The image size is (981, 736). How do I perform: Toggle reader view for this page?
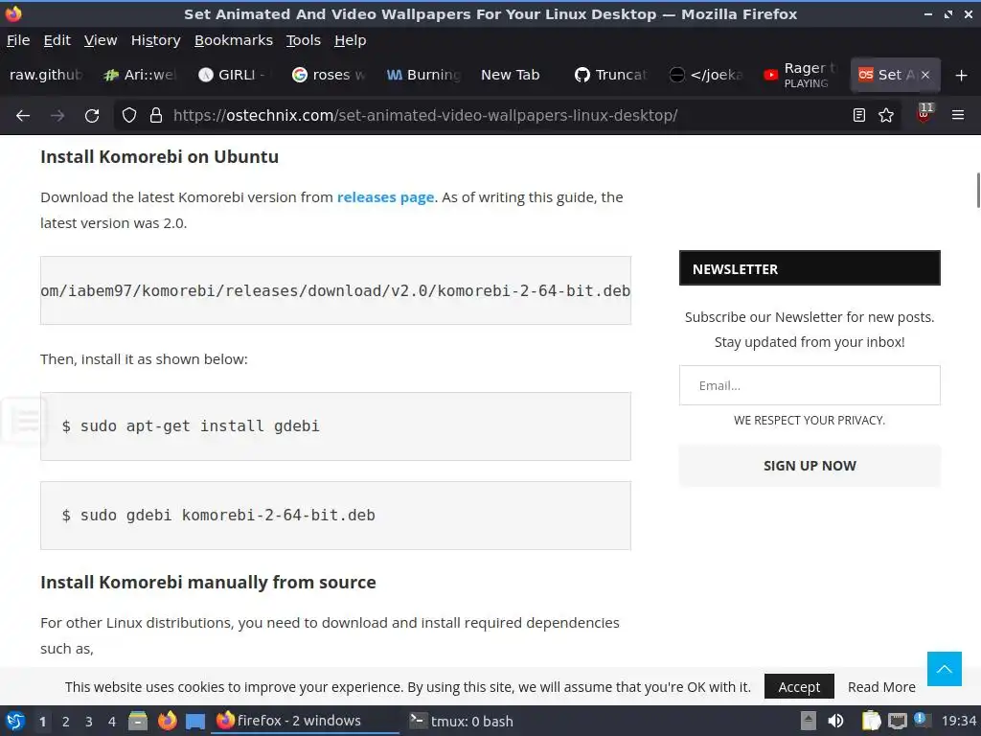click(x=859, y=115)
